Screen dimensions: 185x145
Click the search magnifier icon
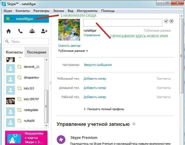pos(7,41)
